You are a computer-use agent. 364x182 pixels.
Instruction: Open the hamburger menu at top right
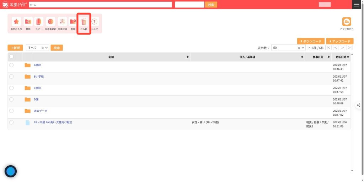357,5
